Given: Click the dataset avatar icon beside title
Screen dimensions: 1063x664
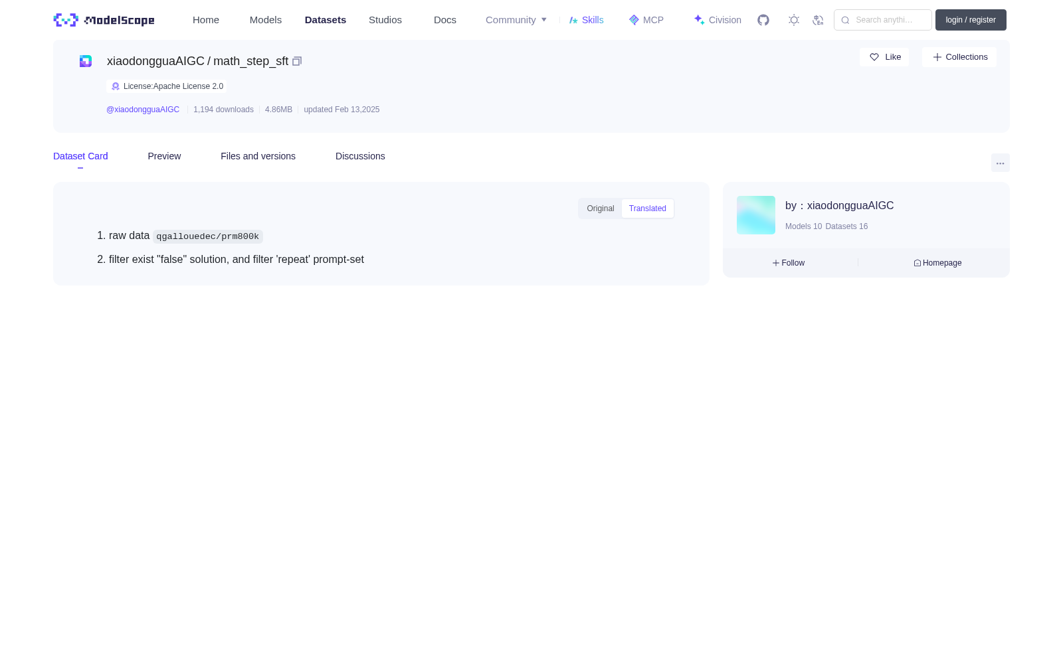Looking at the screenshot, I should (x=86, y=61).
